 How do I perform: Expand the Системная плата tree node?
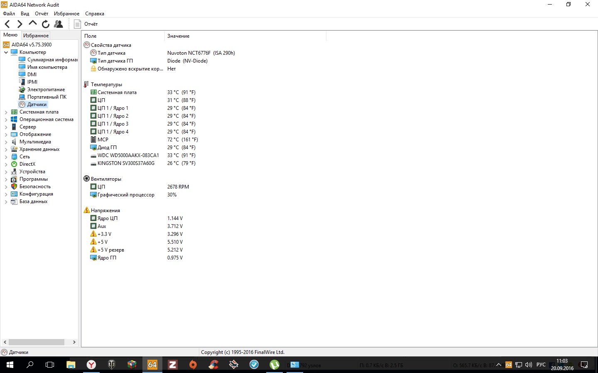tap(6, 112)
